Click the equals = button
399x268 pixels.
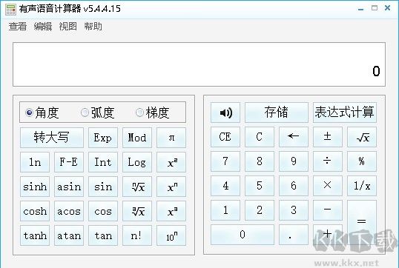pos(362,222)
